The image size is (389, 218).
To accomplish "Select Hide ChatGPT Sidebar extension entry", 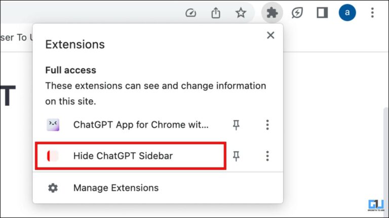I will (131, 156).
